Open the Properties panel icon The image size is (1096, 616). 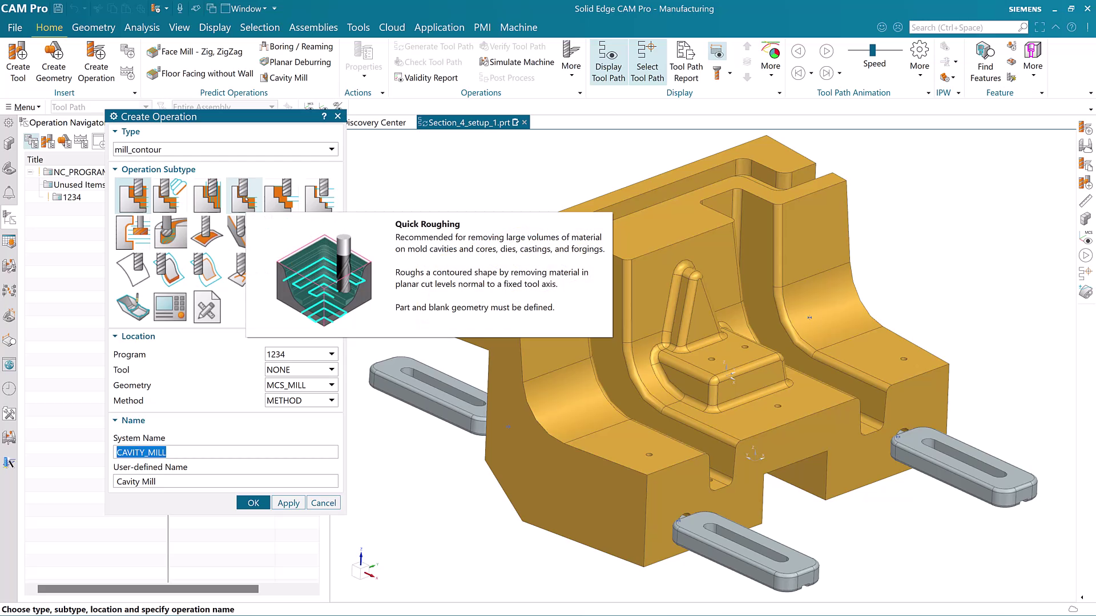pyautogui.click(x=364, y=57)
